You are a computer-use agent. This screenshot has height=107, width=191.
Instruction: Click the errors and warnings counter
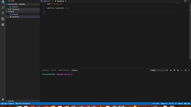point(4,103)
